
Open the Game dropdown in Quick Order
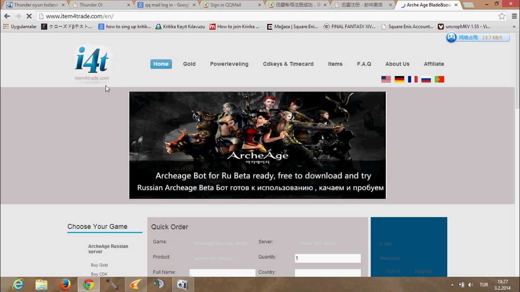coord(220,243)
